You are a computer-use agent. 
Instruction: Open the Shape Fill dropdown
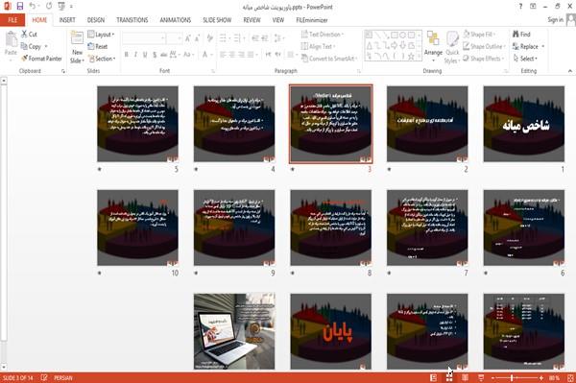(479, 35)
